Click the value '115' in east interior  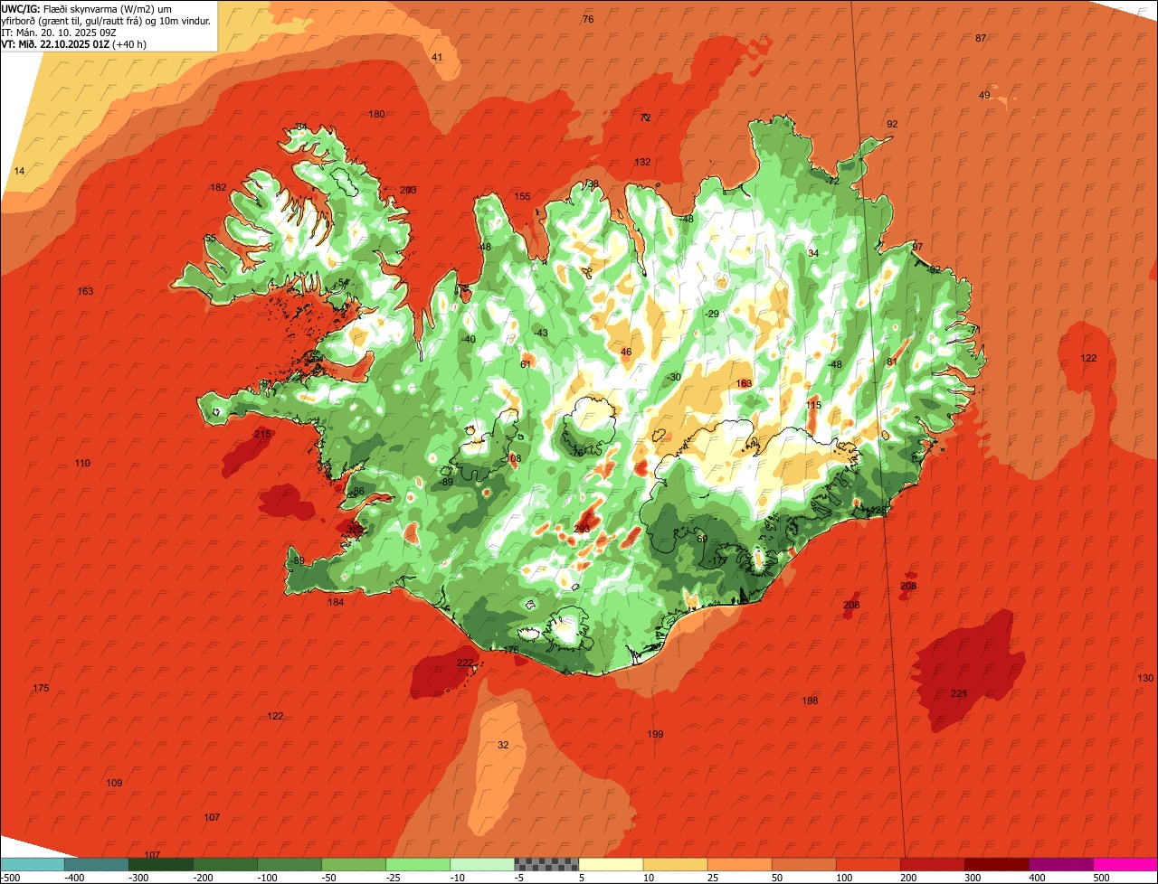coord(813,405)
